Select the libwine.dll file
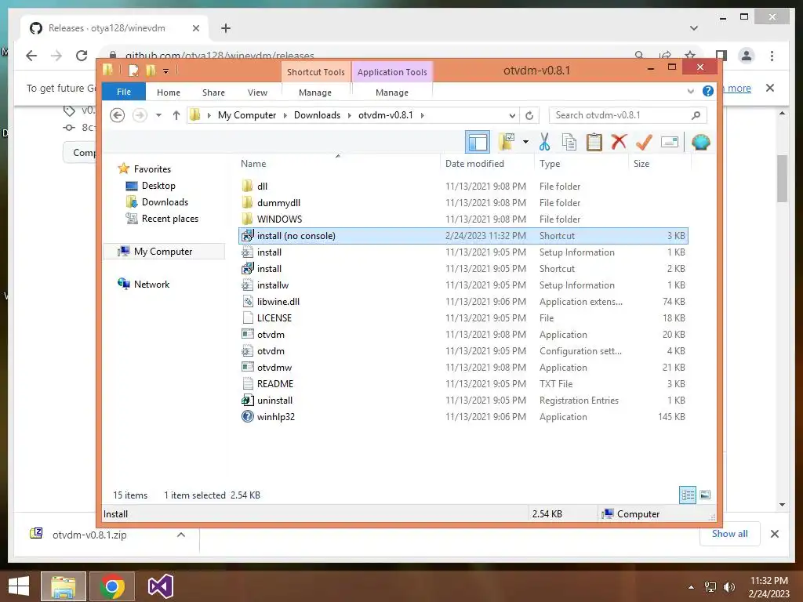The image size is (803, 602). 463,302
